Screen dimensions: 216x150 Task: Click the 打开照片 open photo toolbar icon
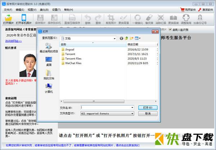(x=8, y=18)
